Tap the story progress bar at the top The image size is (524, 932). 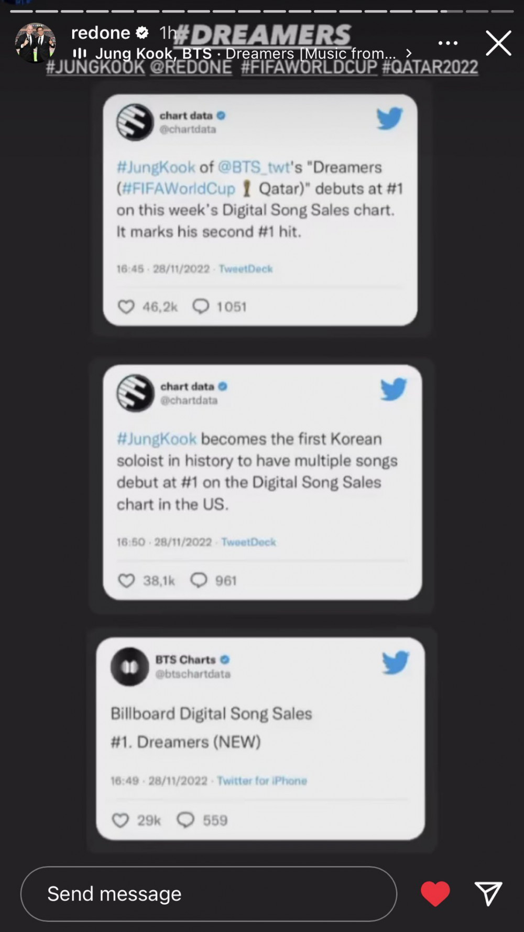[x=262, y=11]
